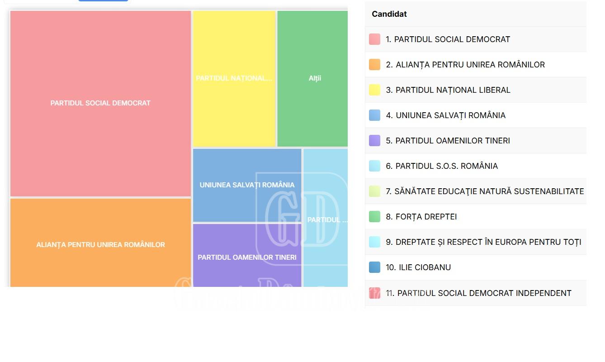
Task: Select legend text '4. UNIUNEA SALVAȚI ROMÂNIA'
Action: [445, 115]
